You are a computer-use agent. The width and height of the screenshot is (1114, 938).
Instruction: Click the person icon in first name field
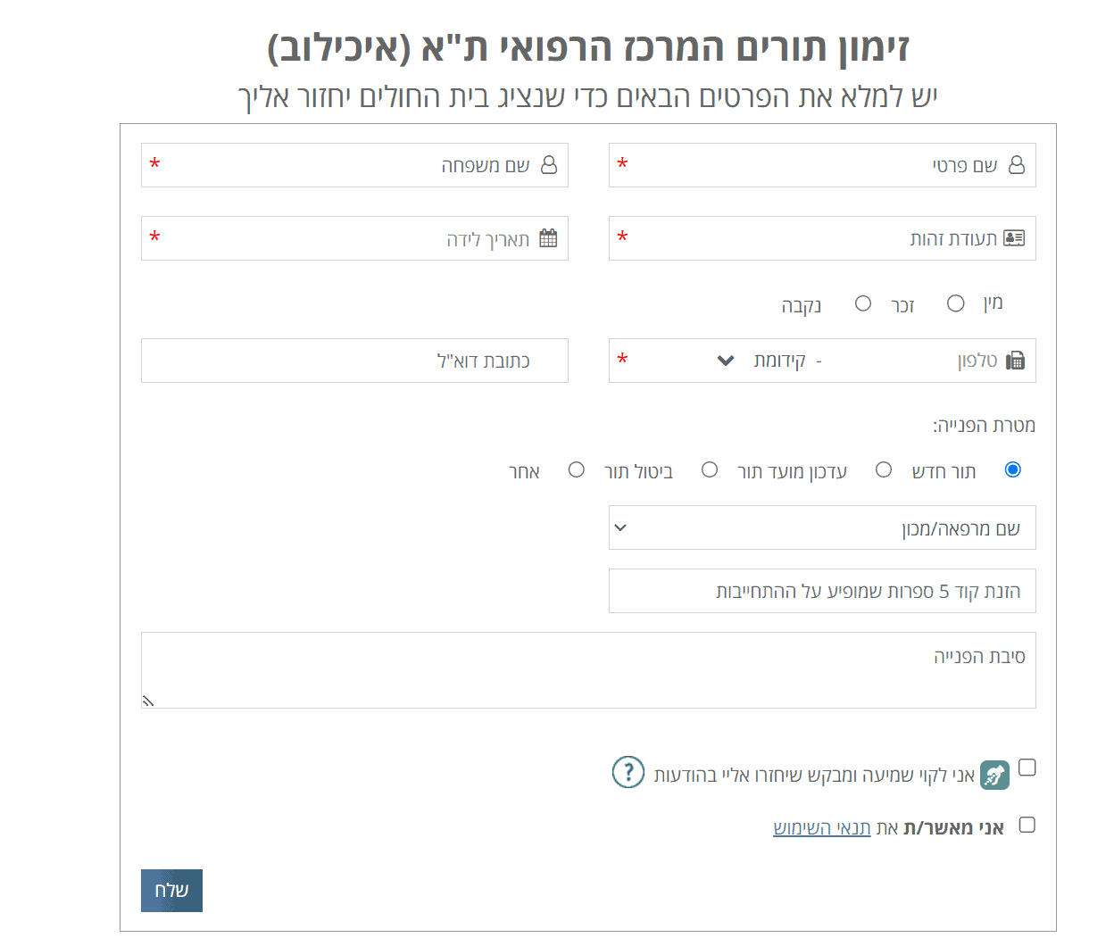tap(1016, 165)
